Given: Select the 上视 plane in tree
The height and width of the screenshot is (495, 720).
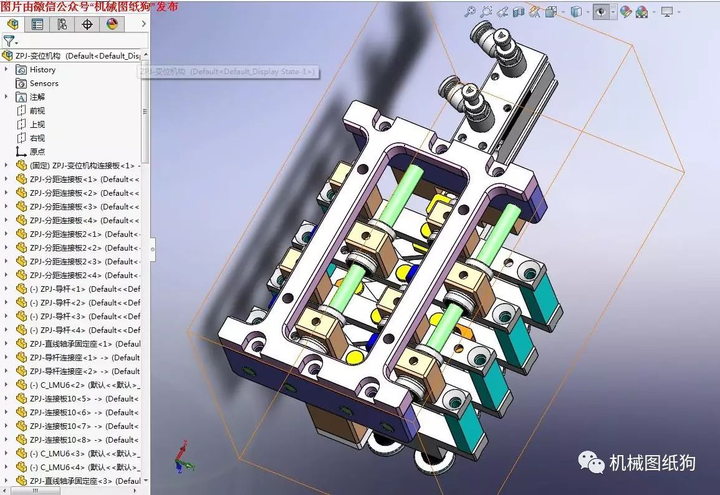Looking at the screenshot, I should (x=37, y=124).
